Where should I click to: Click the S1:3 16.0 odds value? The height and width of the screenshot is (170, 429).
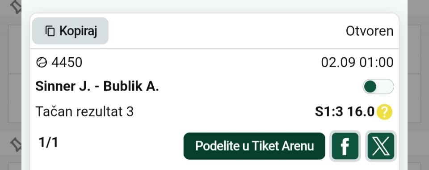click(x=345, y=112)
